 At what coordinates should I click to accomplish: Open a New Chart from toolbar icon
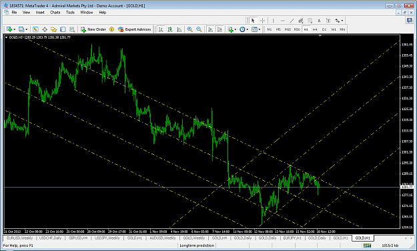click(9, 29)
